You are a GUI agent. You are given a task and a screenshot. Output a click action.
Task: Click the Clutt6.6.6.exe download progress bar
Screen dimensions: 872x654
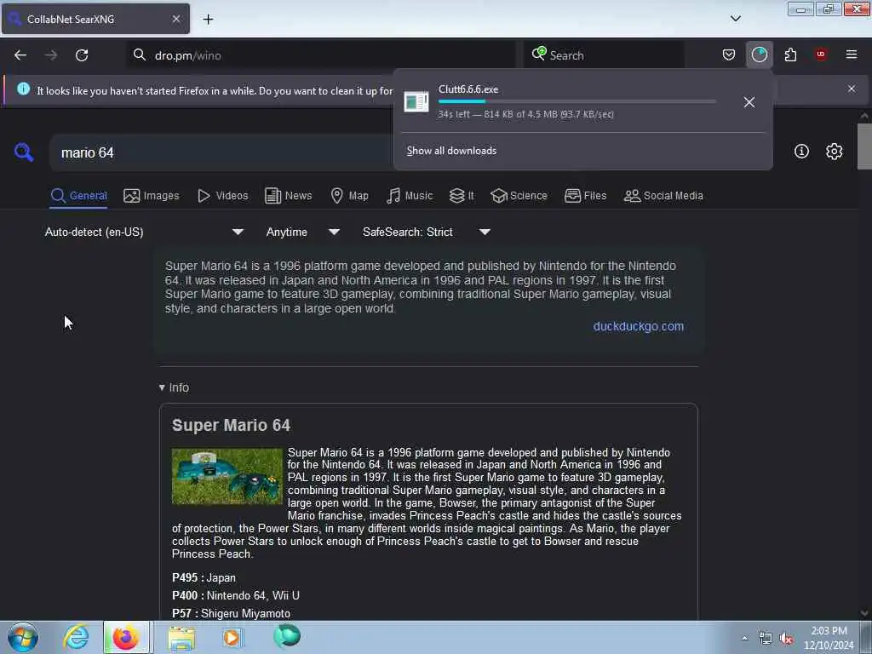tap(577, 102)
